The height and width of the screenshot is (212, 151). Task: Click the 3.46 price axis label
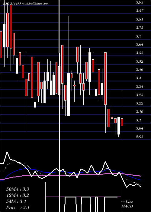[140, 70]
